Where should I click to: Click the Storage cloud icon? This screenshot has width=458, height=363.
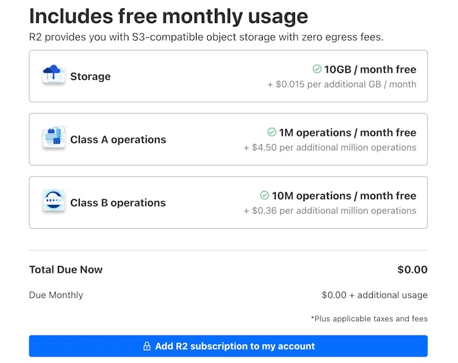point(54,74)
